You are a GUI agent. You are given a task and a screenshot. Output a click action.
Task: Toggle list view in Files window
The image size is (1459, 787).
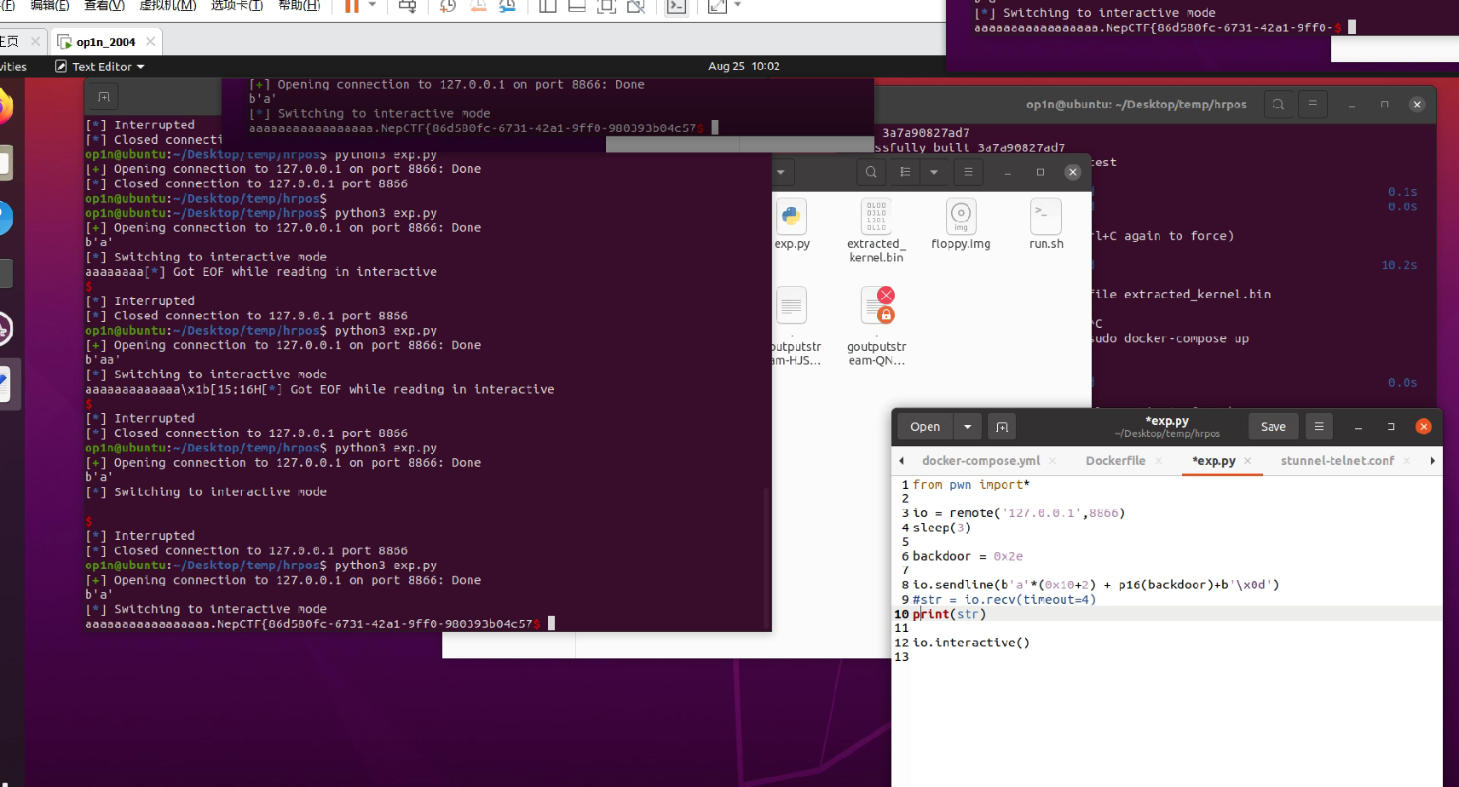pos(905,172)
